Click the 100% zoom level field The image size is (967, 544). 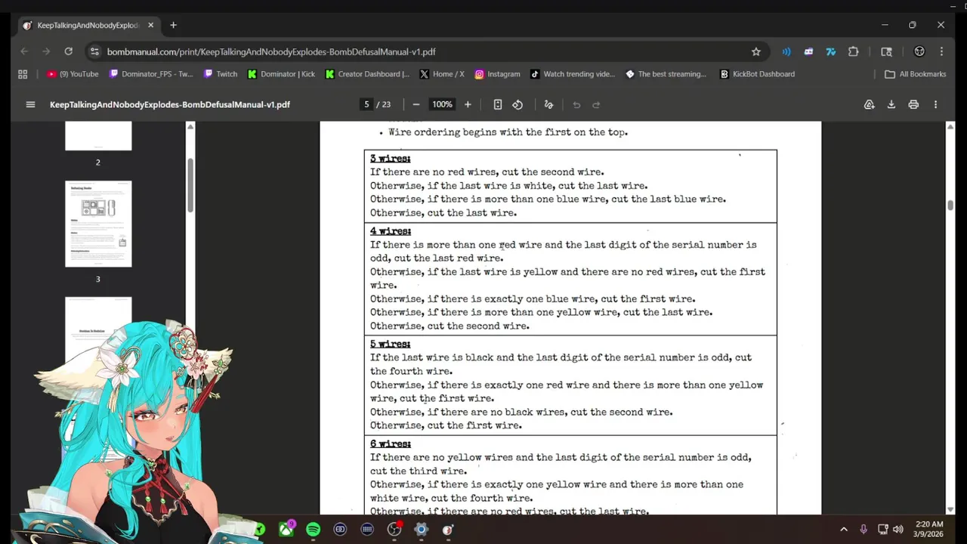[442, 104]
